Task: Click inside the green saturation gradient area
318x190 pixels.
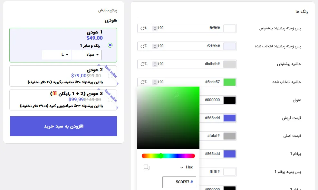Action: coord(168,118)
